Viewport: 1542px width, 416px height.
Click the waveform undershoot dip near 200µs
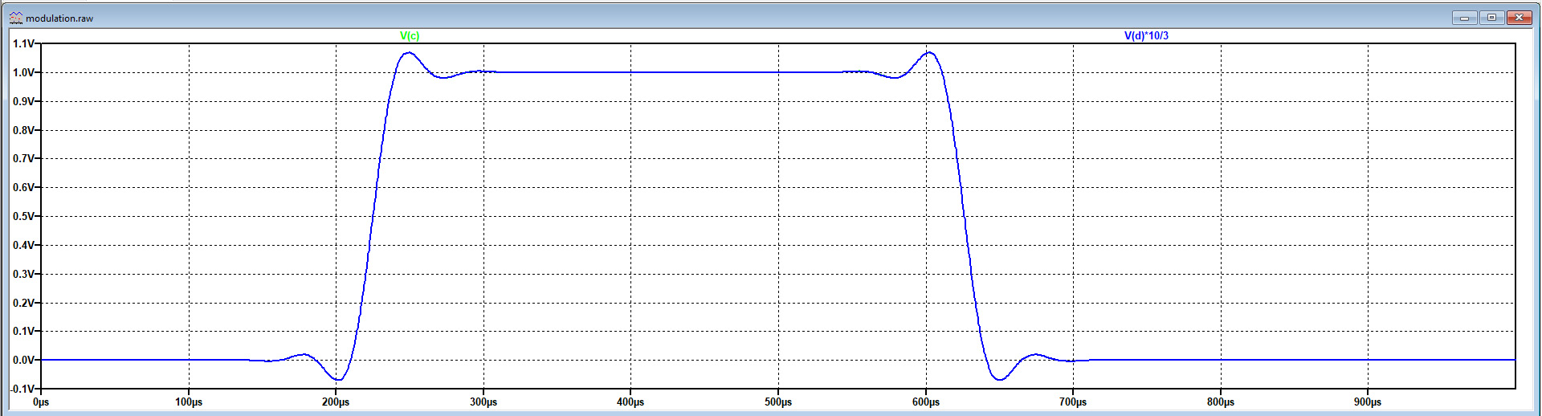(338, 379)
